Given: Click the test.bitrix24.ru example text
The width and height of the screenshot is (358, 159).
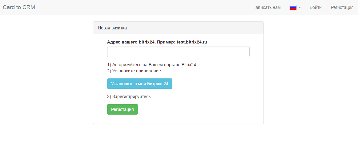Looking at the screenshot, I should click(192, 42).
